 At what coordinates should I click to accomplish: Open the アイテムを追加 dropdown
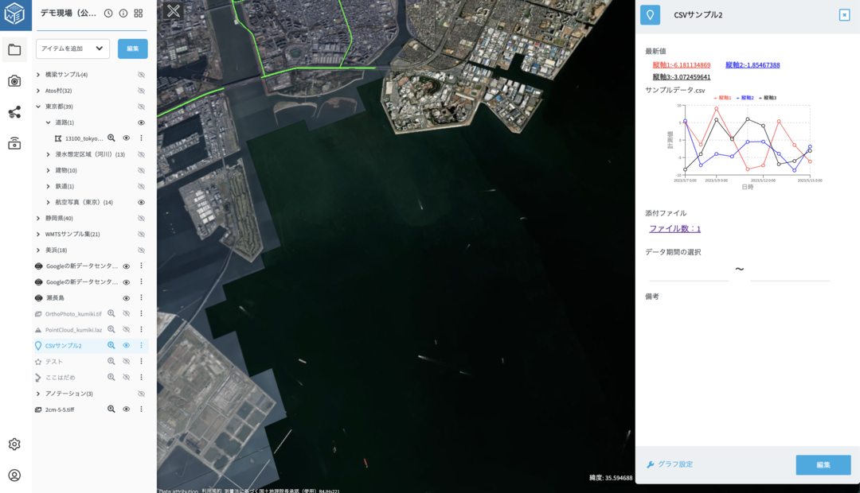[72, 49]
